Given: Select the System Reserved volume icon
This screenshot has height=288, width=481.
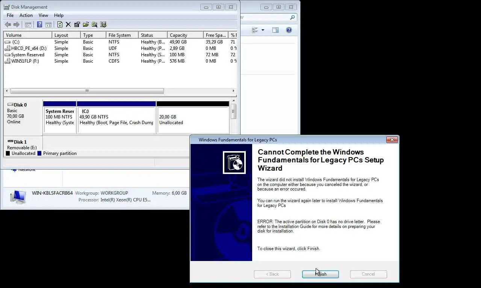Looking at the screenshot, I should coord(8,55).
